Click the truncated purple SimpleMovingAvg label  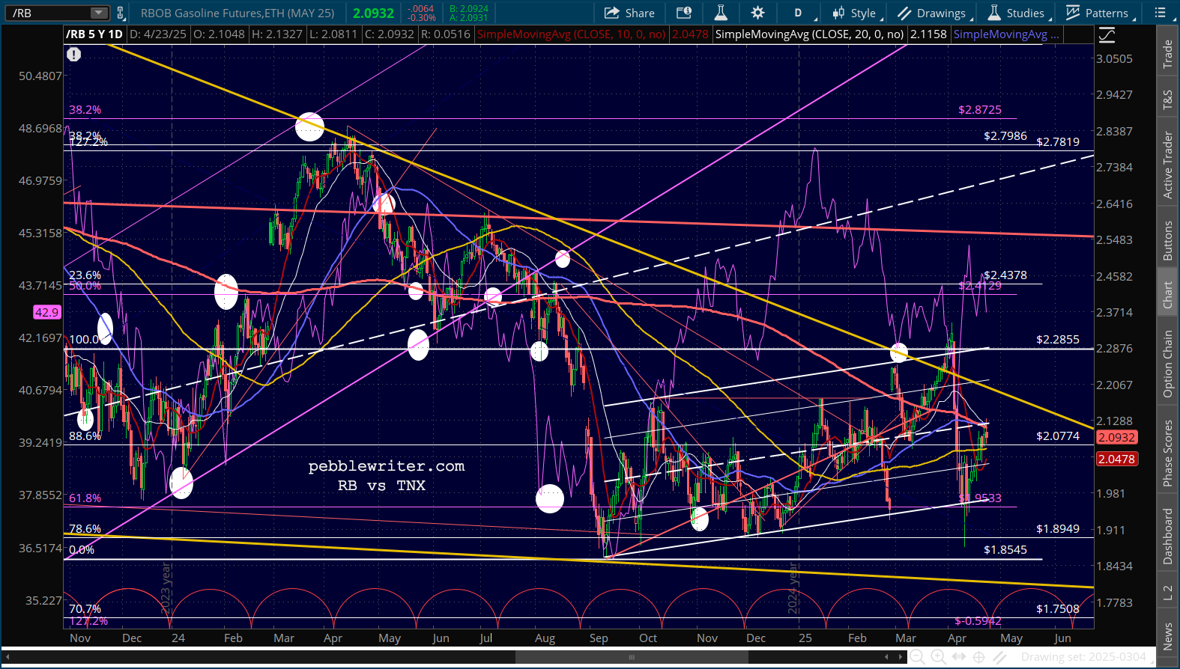(1006, 34)
